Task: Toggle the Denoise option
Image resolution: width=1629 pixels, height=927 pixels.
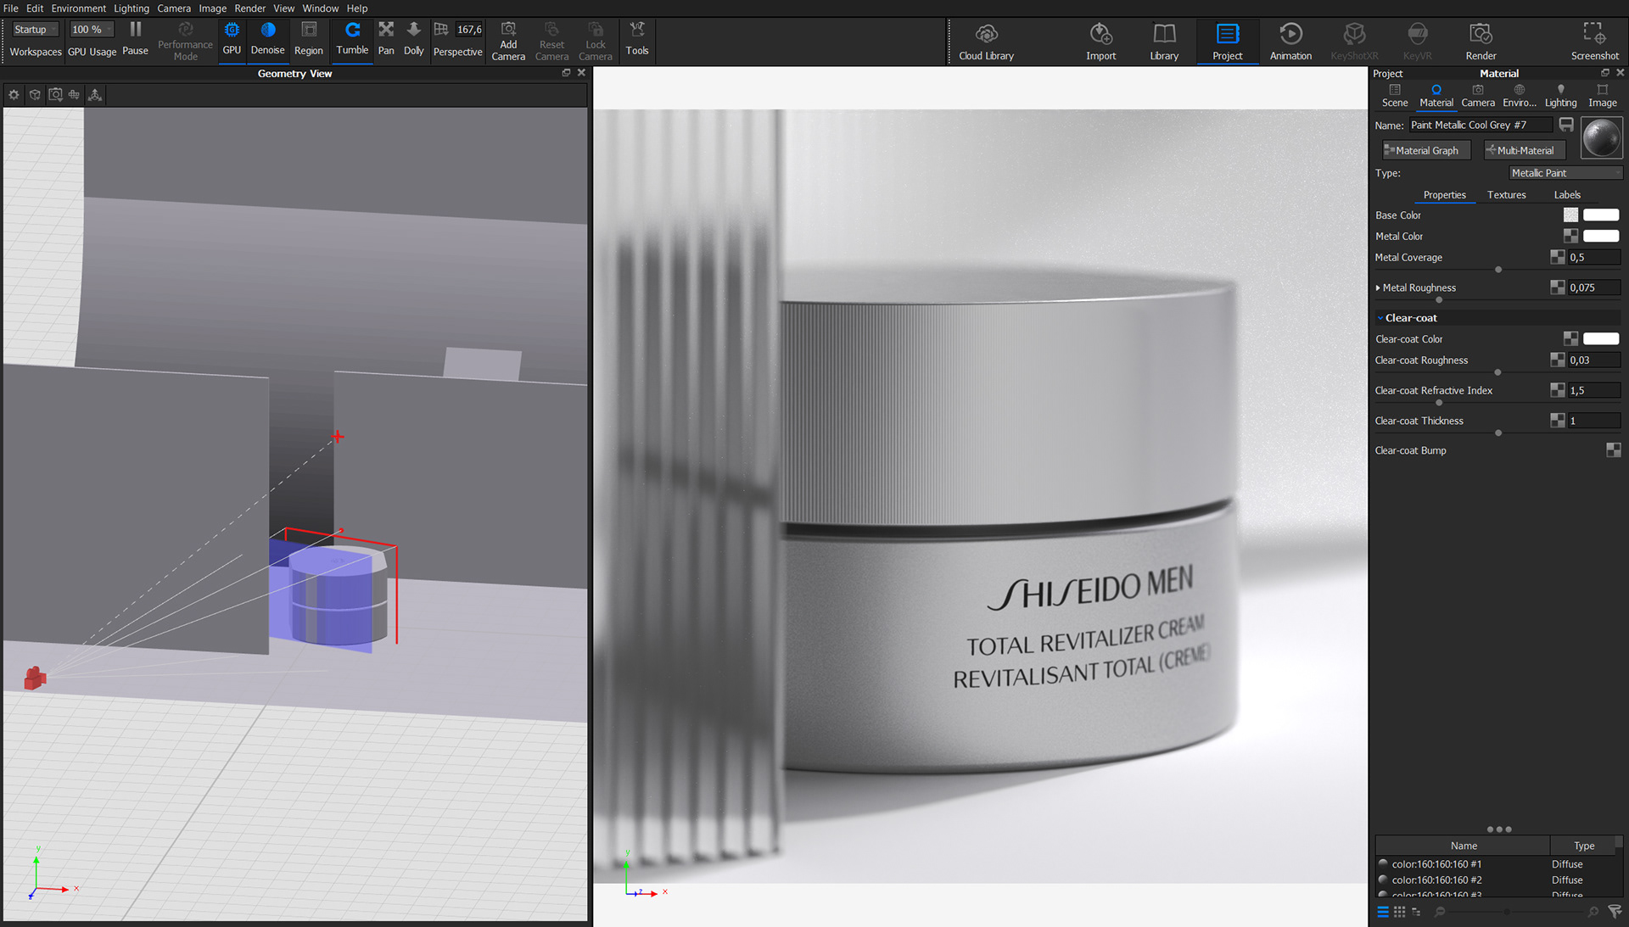Action: point(267,38)
